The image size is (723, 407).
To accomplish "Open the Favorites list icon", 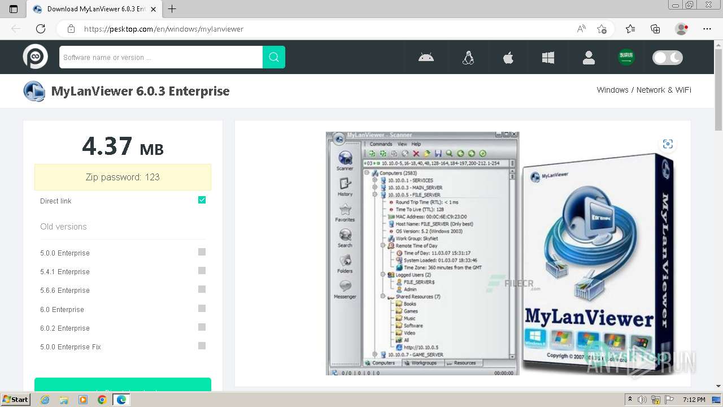I will 630,29.
